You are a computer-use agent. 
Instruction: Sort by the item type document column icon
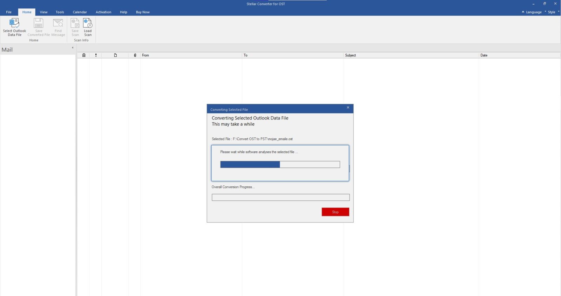pyautogui.click(x=115, y=55)
